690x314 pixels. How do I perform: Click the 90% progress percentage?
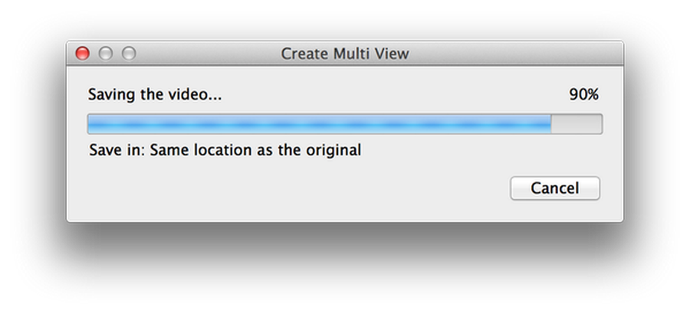coord(583,95)
